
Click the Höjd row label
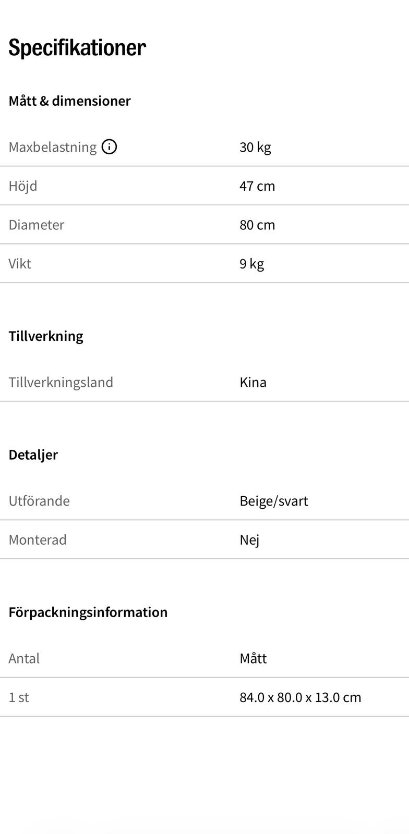click(x=23, y=186)
